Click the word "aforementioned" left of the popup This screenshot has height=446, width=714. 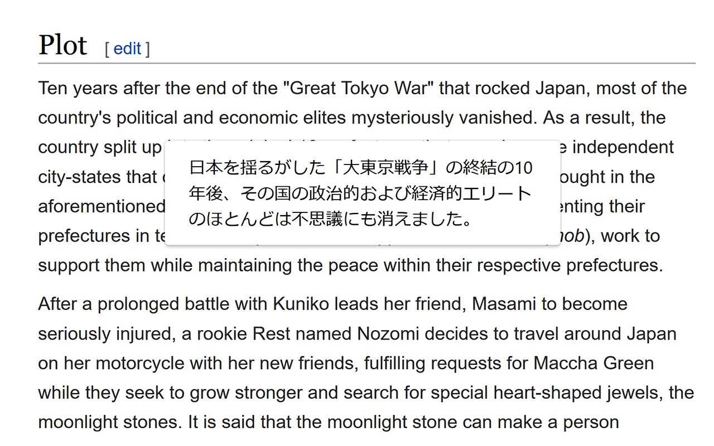(x=102, y=207)
